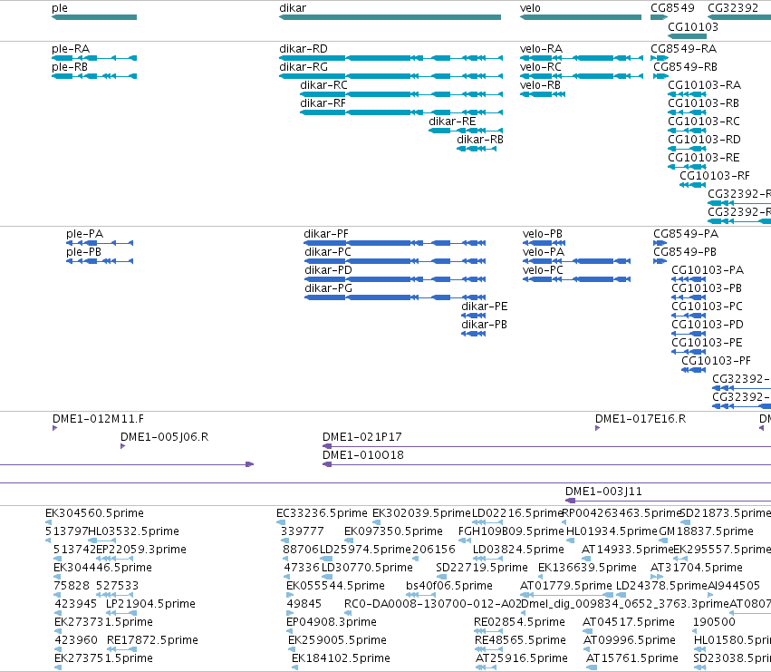
Task: Select transcript dikar-RG
Action: click(390, 76)
